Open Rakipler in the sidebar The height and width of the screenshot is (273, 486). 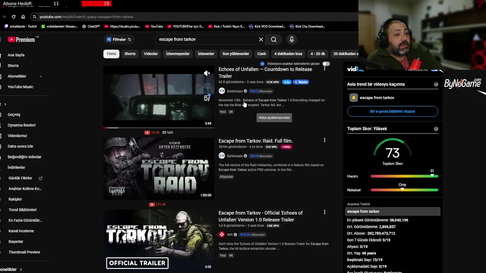[15, 199]
